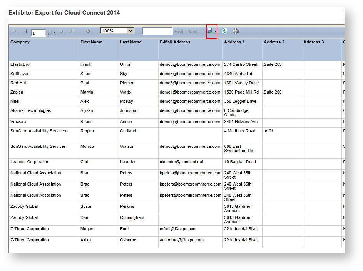Click the Print report icon
This screenshot has height=271, width=363.
coord(236,31)
